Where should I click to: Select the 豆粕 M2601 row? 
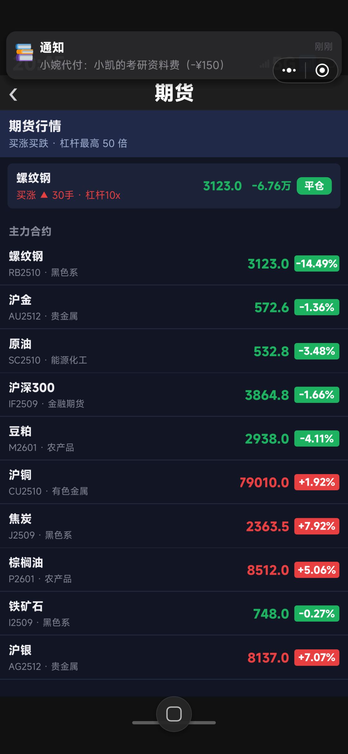coord(174,439)
